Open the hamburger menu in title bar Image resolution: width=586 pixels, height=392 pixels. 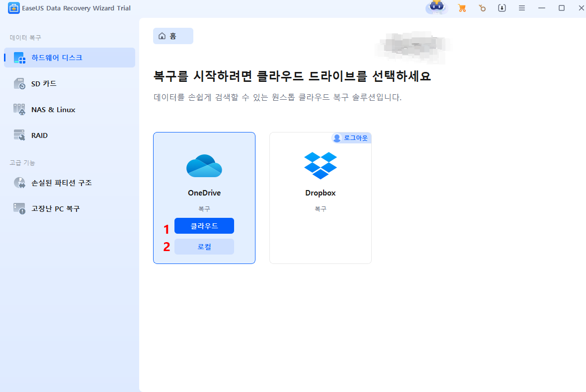tap(522, 8)
